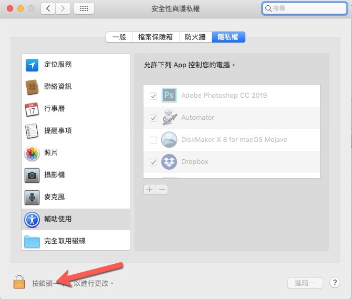This screenshot has height=299, width=352.
Task: Select the 聯絡資訊 text label
Action: click(x=58, y=86)
